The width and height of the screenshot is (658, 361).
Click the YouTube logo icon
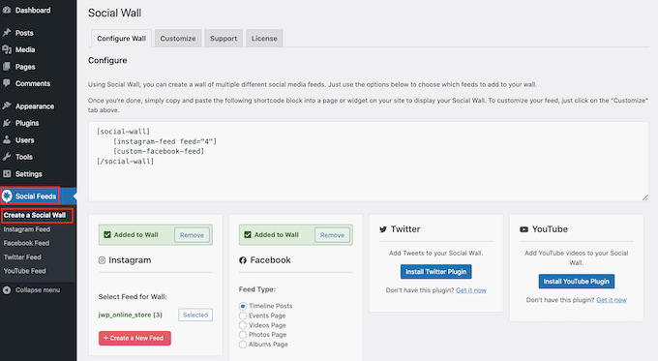pyautogui.click(x=523, y=229)
